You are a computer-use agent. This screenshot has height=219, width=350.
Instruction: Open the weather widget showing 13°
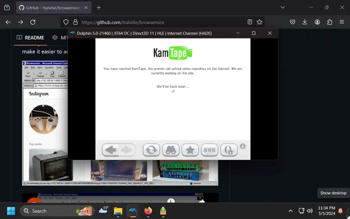click(x=104, y=210)
